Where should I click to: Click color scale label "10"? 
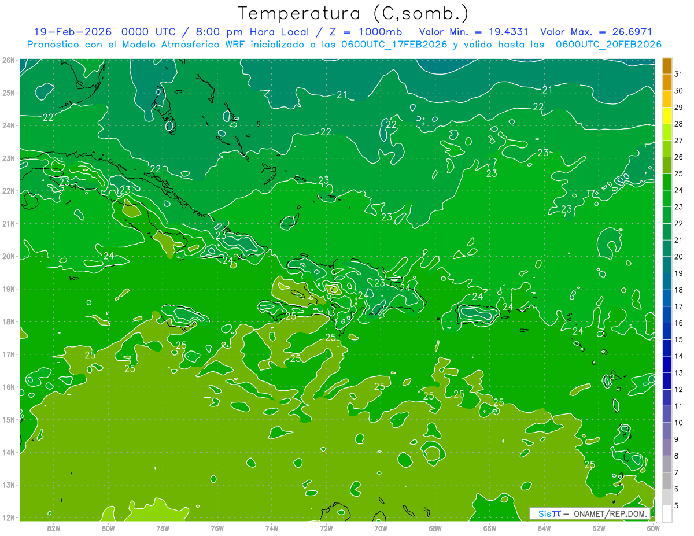(679, 423)
